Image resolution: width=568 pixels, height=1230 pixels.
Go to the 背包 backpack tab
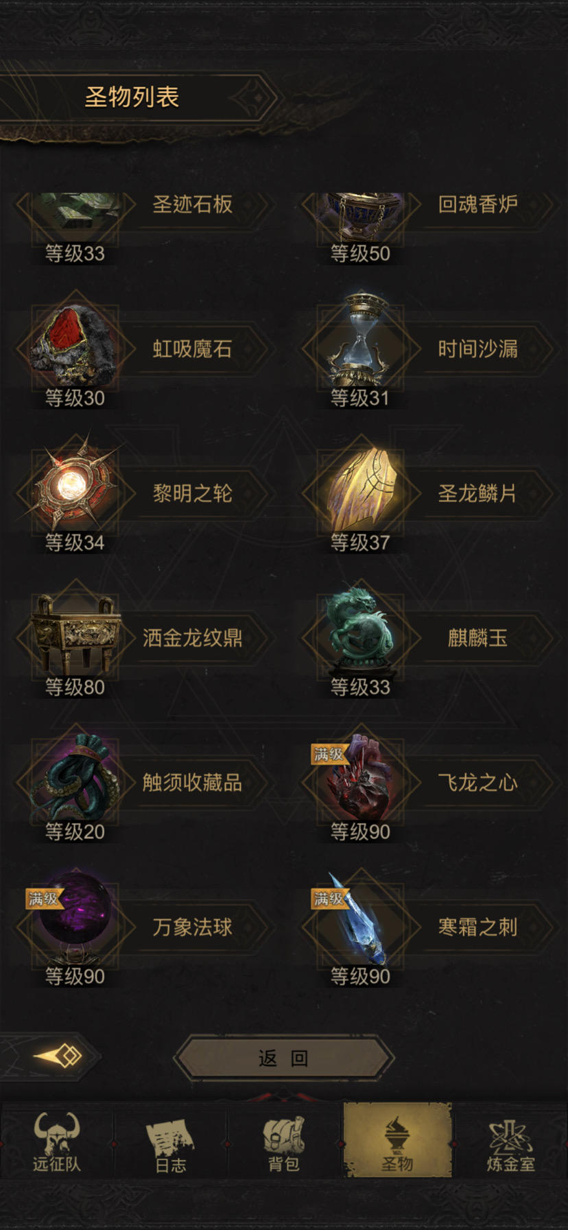(284, 1142)
